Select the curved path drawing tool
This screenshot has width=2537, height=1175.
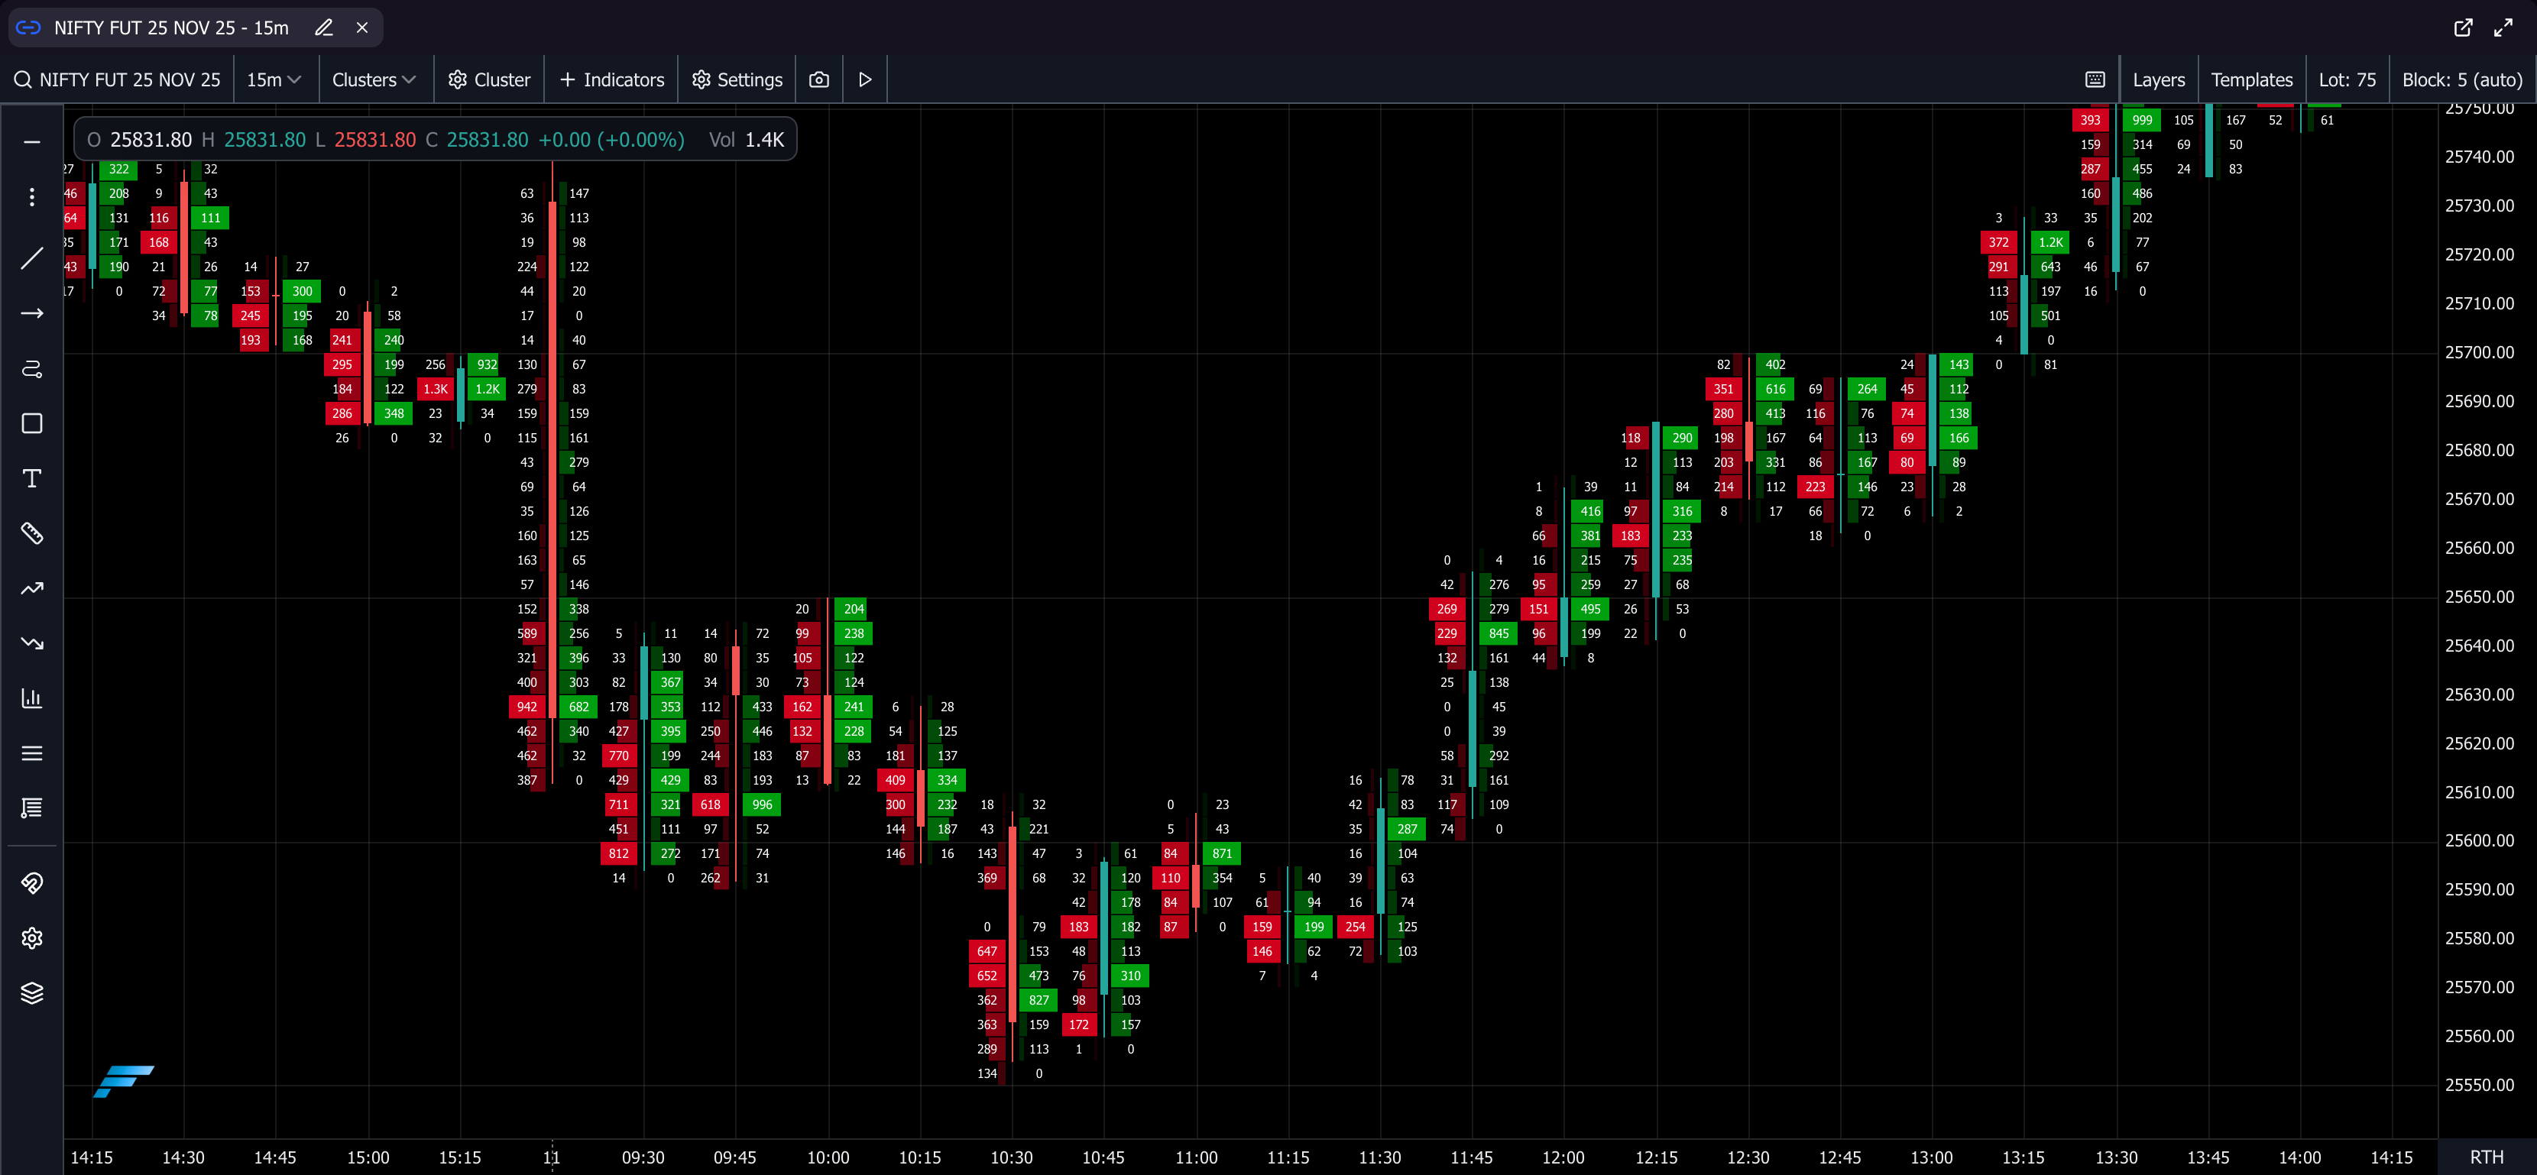point(33,368)
